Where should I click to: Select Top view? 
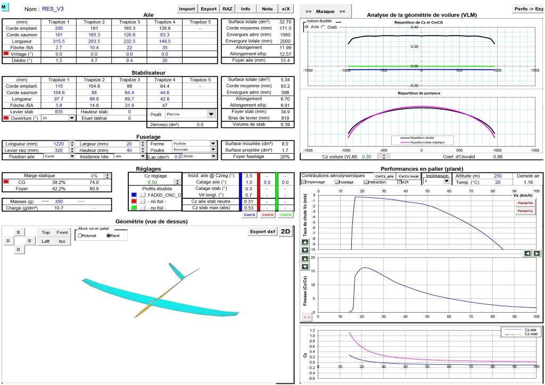pos(46,232)
